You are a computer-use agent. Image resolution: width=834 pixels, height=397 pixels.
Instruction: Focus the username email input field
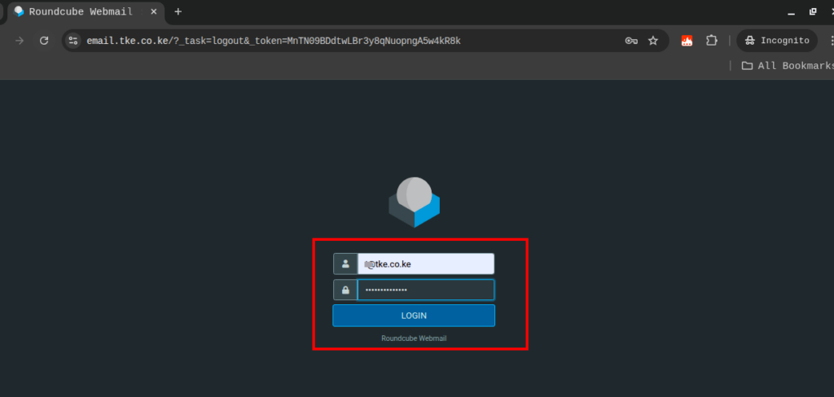(426, 264)
